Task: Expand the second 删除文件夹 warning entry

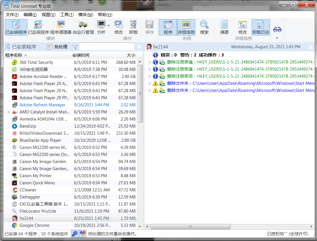Action: tap(150, 90)
